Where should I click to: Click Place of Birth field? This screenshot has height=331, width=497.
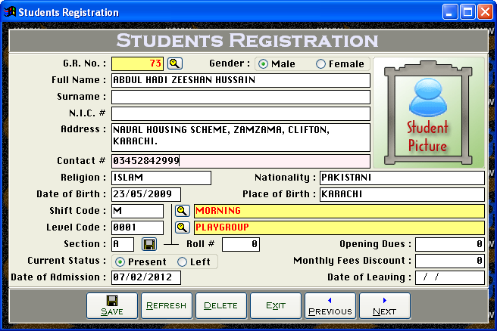point(402,194)
